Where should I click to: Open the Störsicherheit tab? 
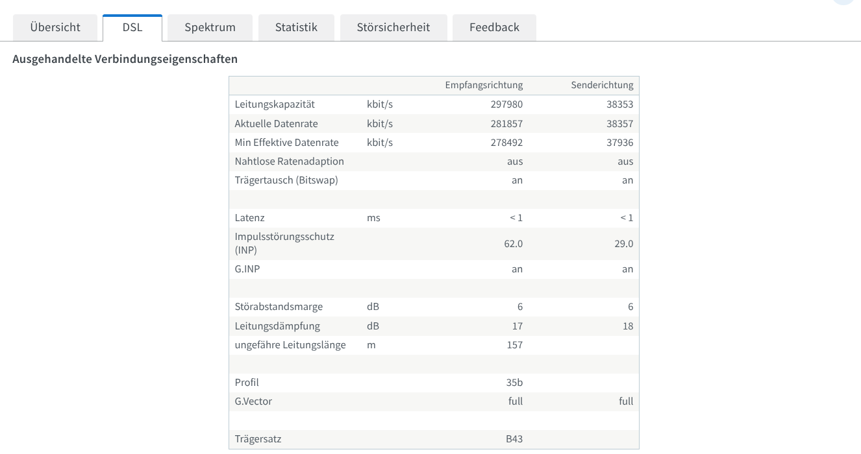[393, 27]
